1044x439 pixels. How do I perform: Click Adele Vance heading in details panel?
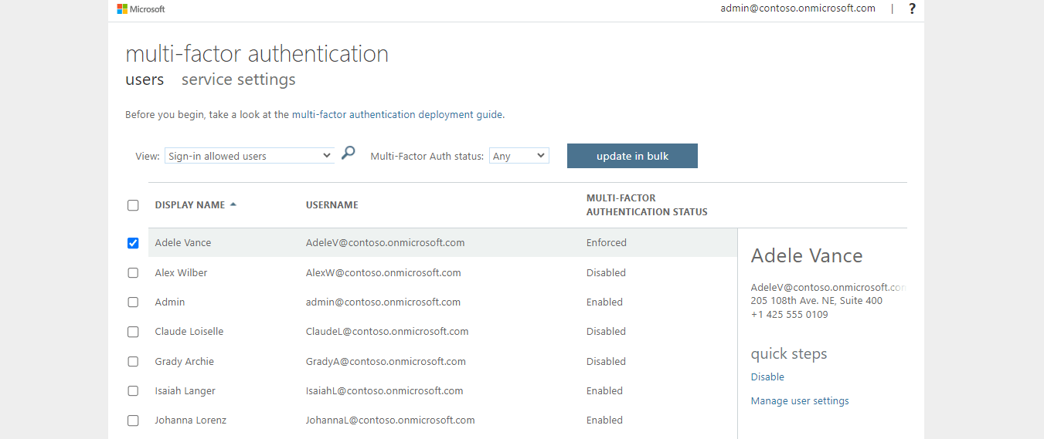coord(807,256)
